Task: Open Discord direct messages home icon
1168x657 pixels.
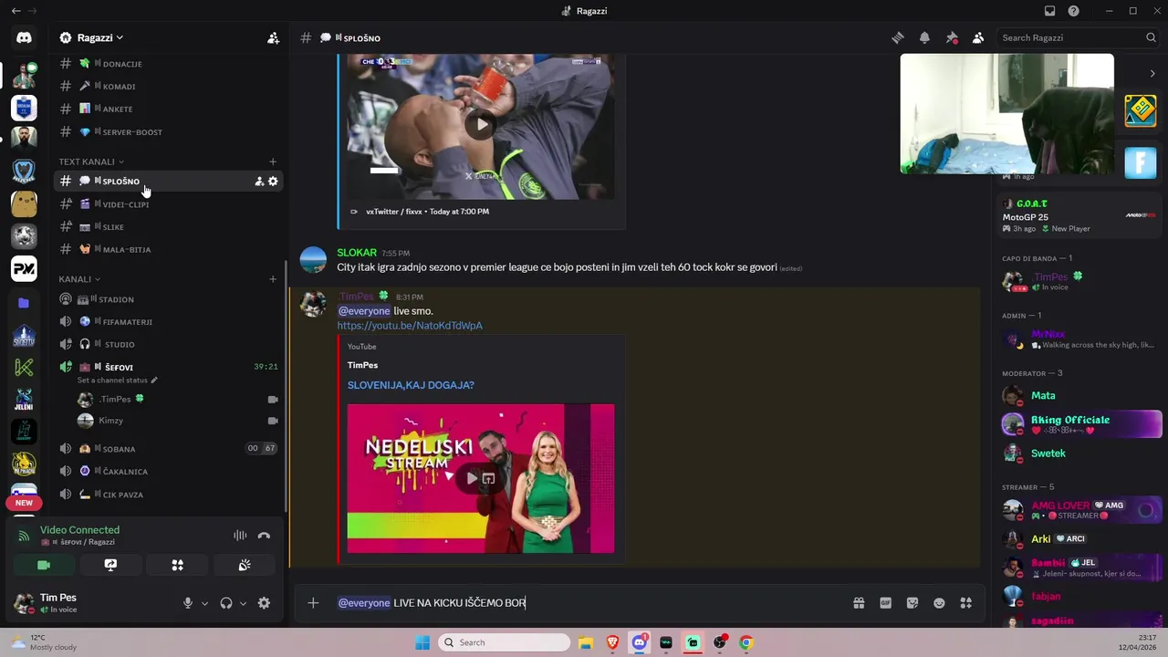Action: click(x=24, y=37)
